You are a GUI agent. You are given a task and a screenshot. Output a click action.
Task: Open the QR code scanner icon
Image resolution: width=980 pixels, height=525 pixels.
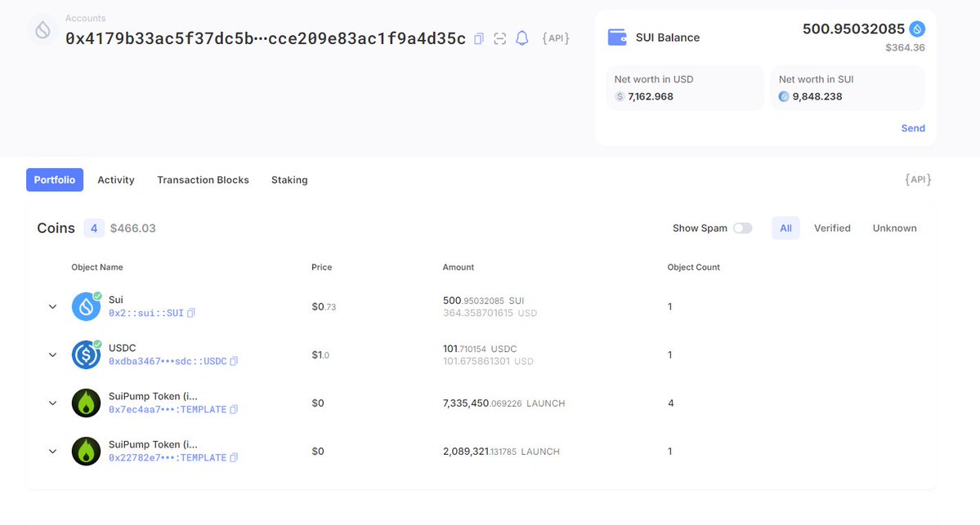pos(500,38)
